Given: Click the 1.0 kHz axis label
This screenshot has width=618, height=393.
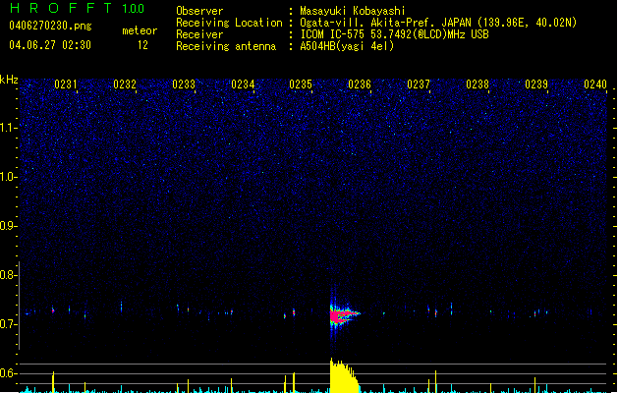Looking at the screenshot, I should (x=8, y=177).
